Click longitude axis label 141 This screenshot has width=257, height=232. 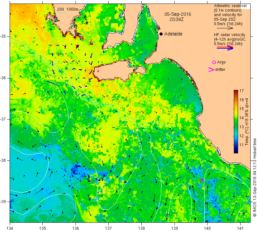click(x=240, y=228)
